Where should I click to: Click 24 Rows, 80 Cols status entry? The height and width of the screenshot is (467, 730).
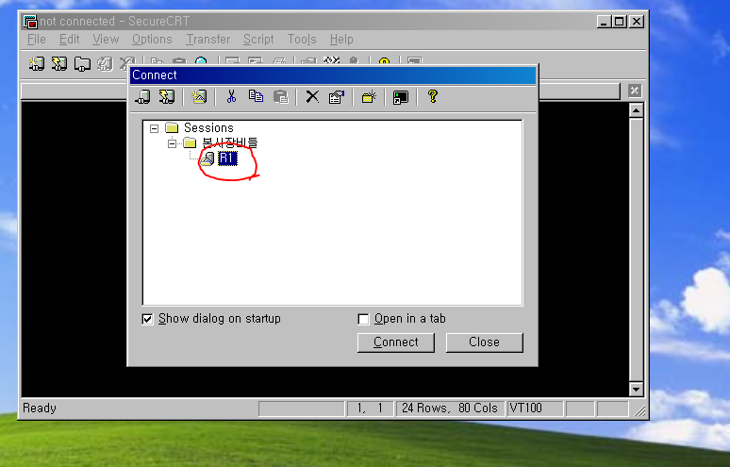[449, 409]
